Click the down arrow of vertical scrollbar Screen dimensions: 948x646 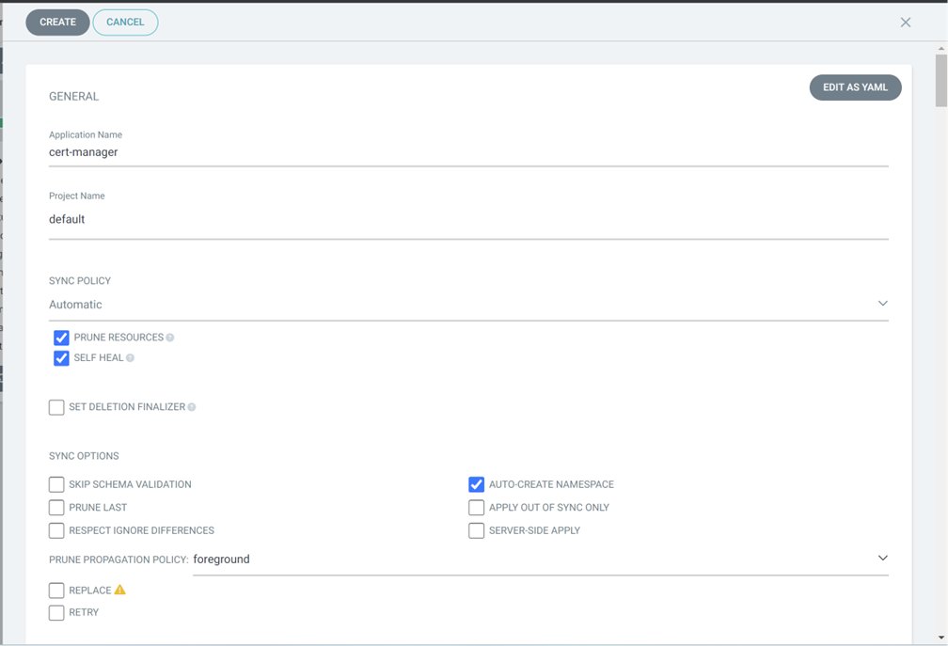pyautogui.click(x=940, y=638)
